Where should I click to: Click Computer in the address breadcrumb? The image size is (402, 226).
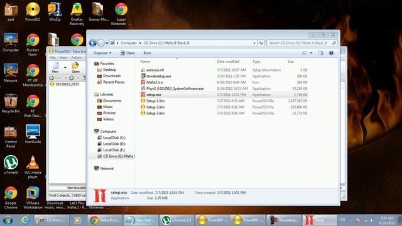[129, 43]
